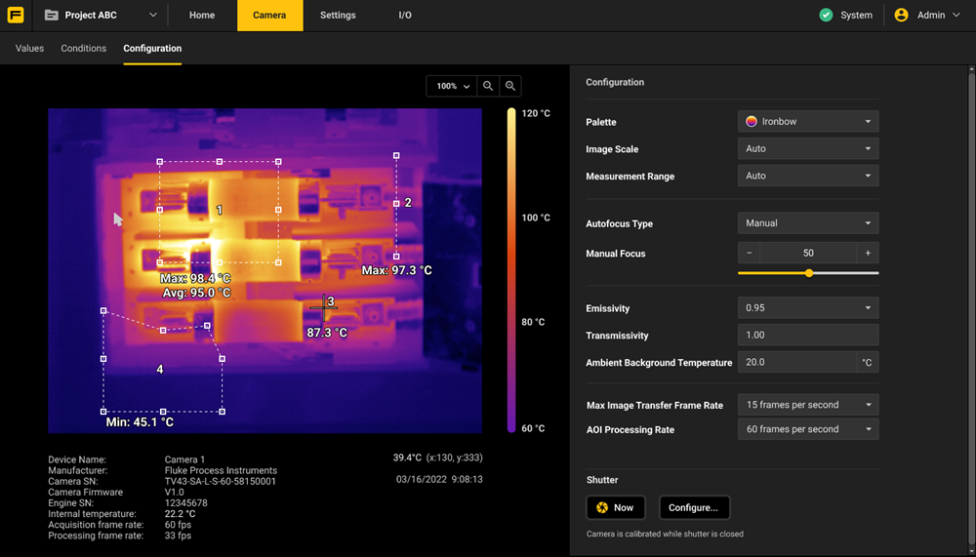Open the shutter Configure dialog

[694, 507]
